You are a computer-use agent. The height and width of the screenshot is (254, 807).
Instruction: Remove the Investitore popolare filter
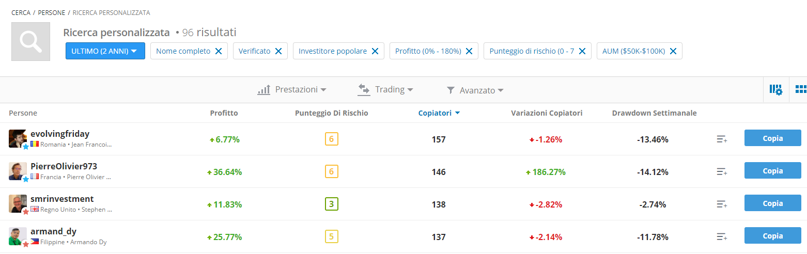[x=375, y=51]
